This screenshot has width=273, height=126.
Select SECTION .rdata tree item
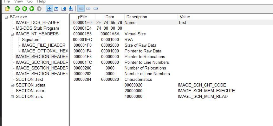tap(31, 85)
